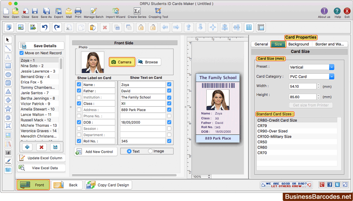Click the Lock icon in the toolbar
The image size is (353, 201).
141,27
